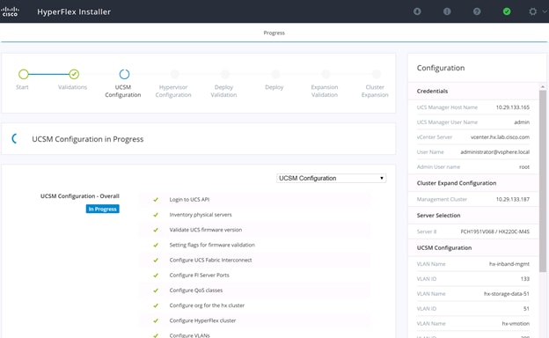549x338 pixels.
Task: Click the Configure QoS classes step text
Action: (x=196, y=290)
